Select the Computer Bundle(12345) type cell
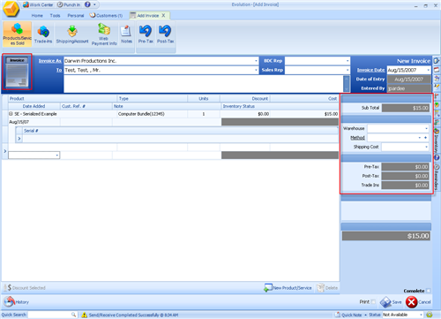 tap(152, 114)
